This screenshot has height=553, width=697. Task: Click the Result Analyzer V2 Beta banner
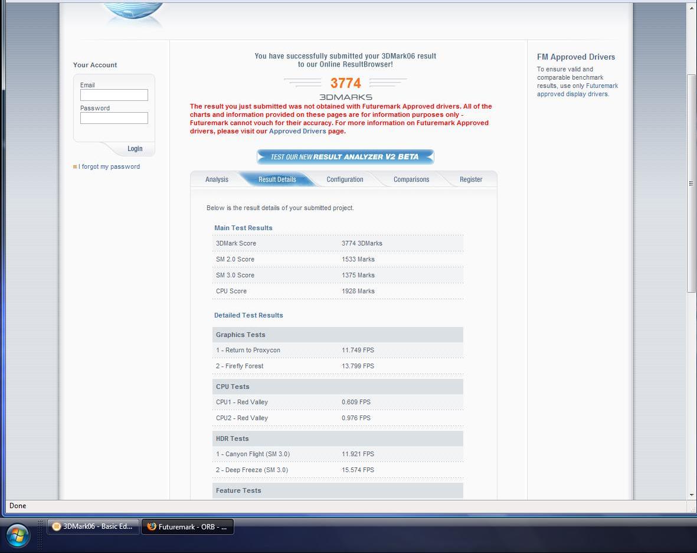(345, 157)
